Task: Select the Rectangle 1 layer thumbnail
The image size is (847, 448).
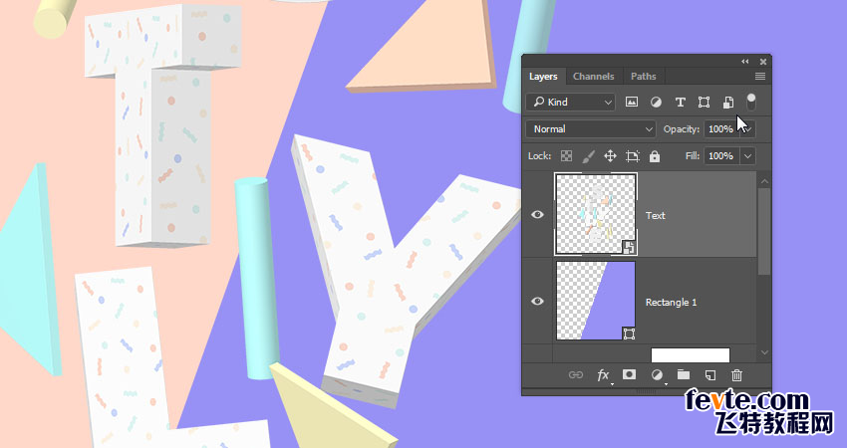Action: 596,301
